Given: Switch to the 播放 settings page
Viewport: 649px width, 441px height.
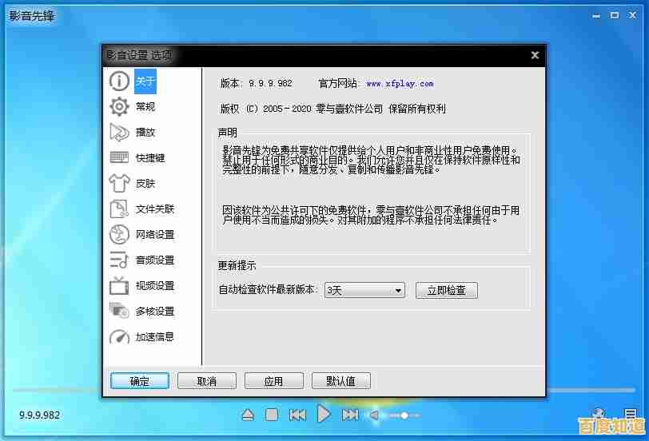Looking at the screenshot, I should (x=145, y=133).
